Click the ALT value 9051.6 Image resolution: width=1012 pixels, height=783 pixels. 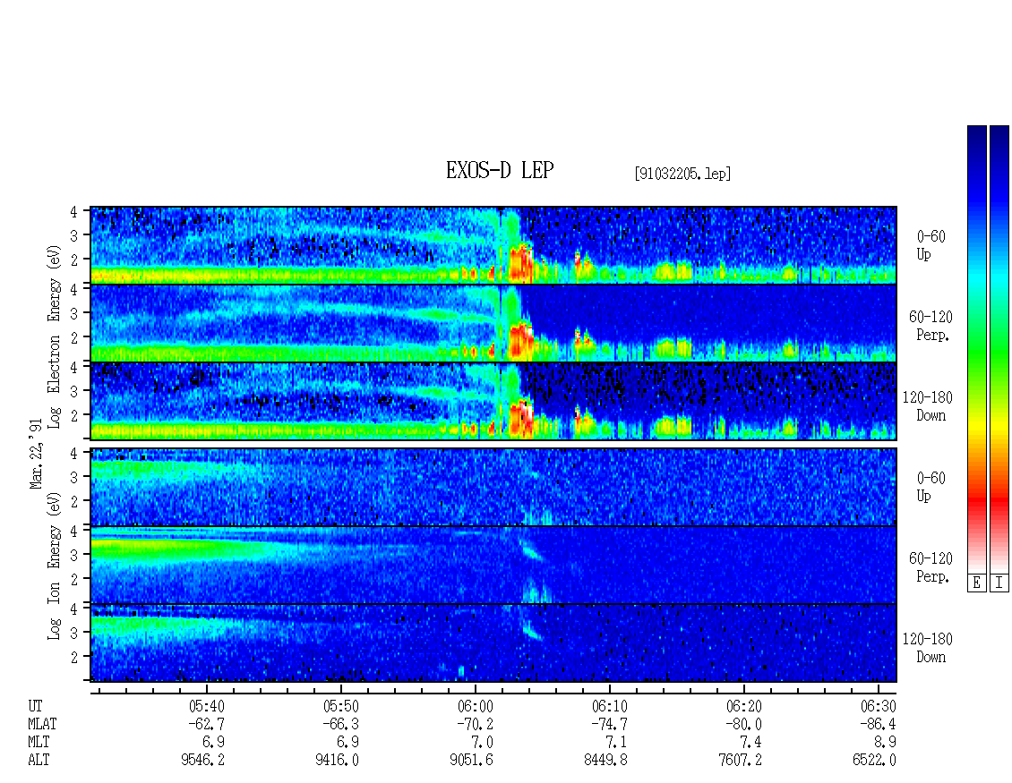471,761
